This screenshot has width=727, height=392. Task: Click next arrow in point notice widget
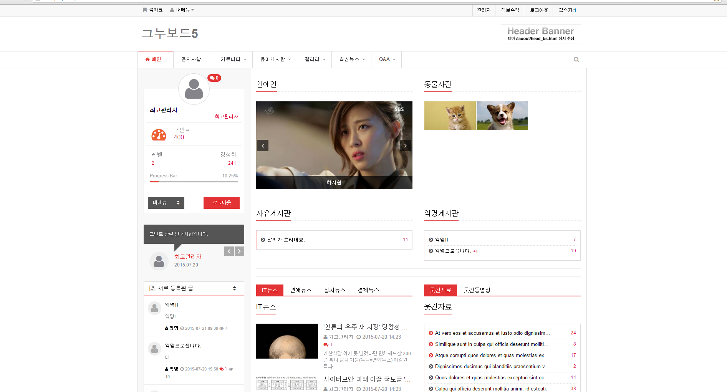(239, 251)
